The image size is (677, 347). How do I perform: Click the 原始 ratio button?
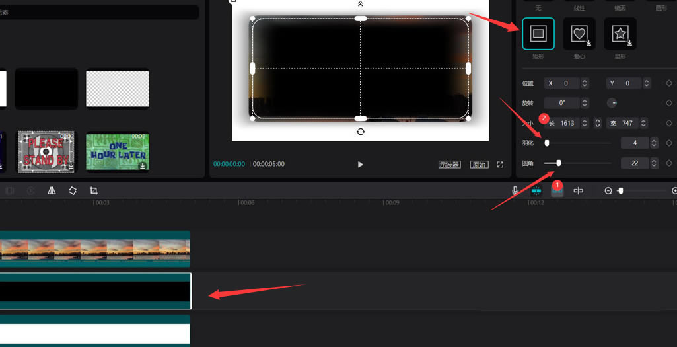coord(480,164)
